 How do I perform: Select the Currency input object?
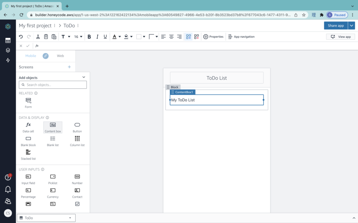[x=53, y=192]
